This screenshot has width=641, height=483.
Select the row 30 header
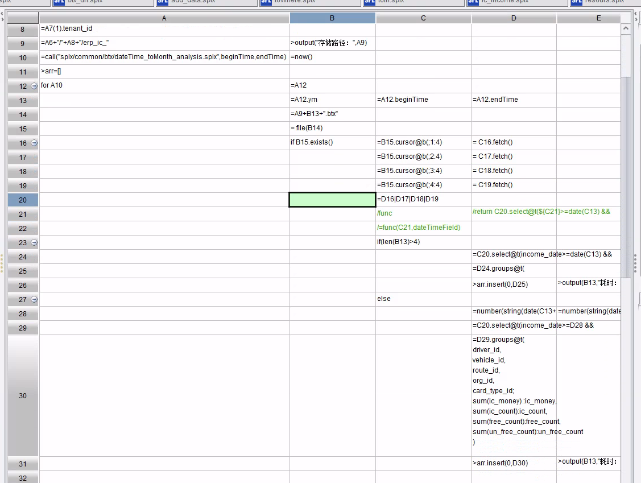(x=23, y=395)
